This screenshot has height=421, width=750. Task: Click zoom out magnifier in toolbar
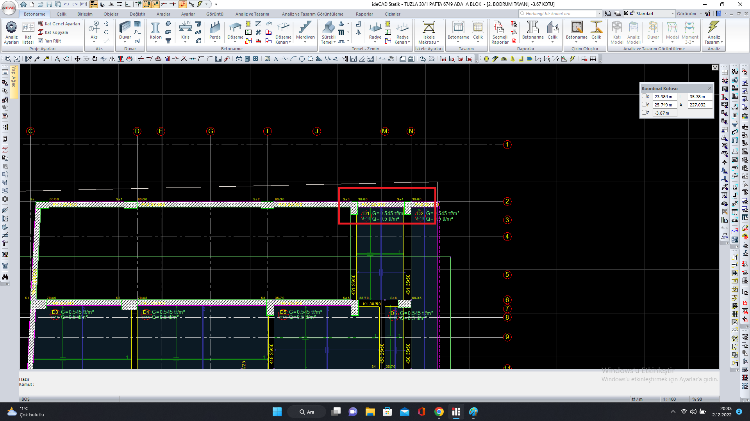click(x=7, y=59)
